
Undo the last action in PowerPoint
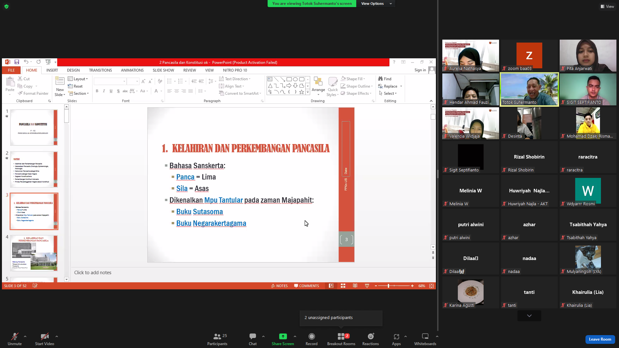26,62
